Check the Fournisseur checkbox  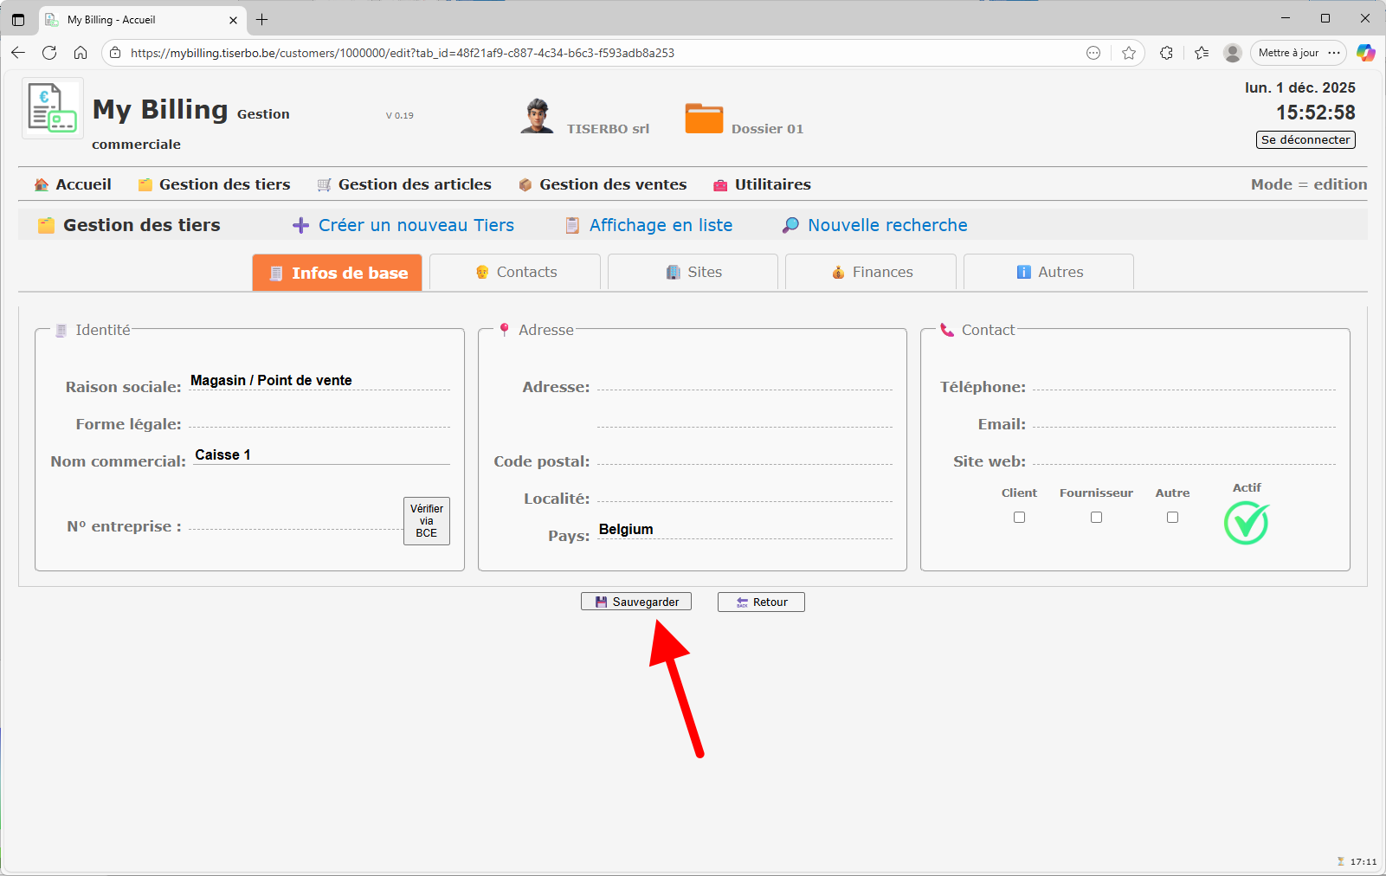coord(1096,517)
